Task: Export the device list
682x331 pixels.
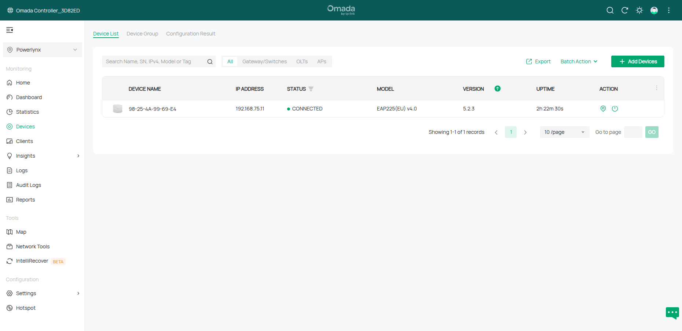Action: point(538,61)
